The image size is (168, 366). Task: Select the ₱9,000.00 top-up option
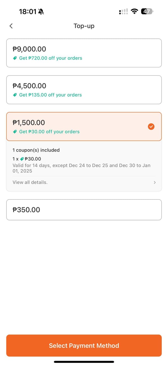pyautogui.click(x=84, y=53)
